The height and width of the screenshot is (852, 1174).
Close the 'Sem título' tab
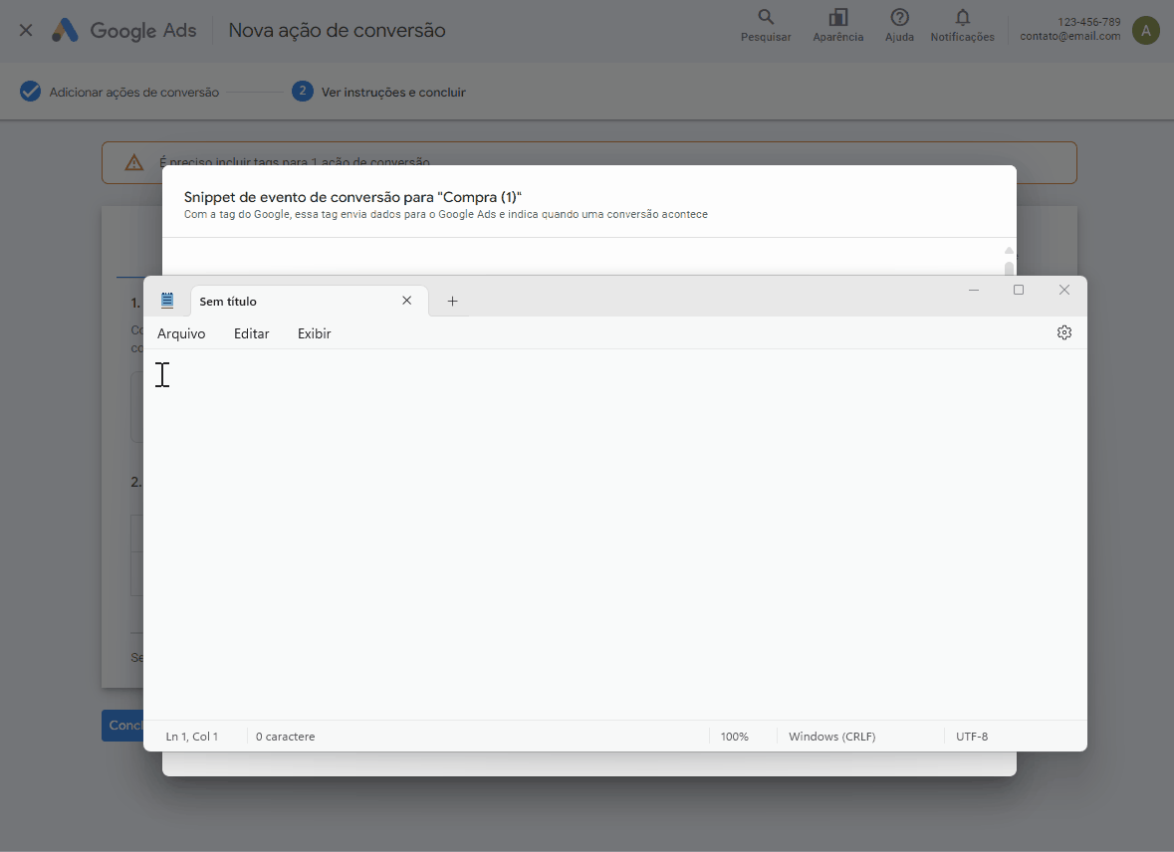[x=406, y=301]
